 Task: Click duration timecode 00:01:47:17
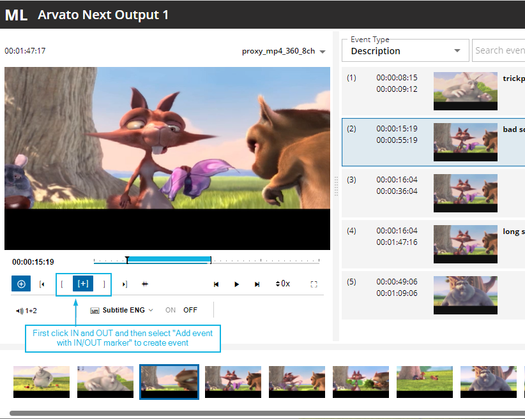(x=25, y=51)
